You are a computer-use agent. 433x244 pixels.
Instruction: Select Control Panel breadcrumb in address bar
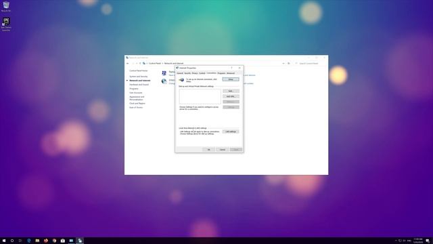pos(155,63)
